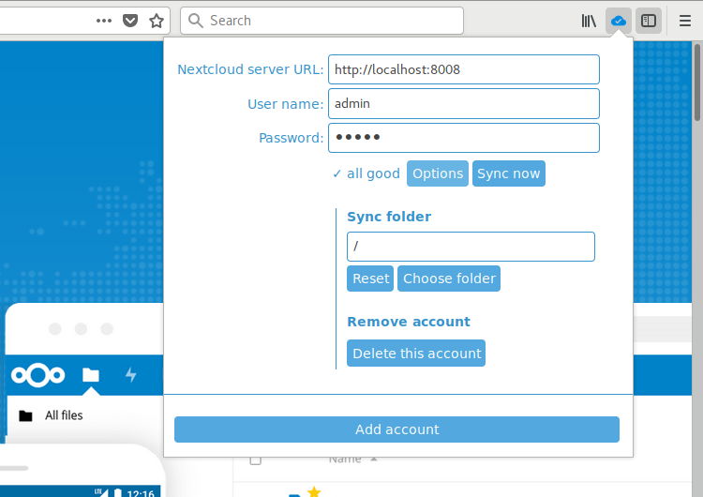Click the yellow favorite star in file list
Image resolution: width=703 pixels, height=497 pixels.
314,491
